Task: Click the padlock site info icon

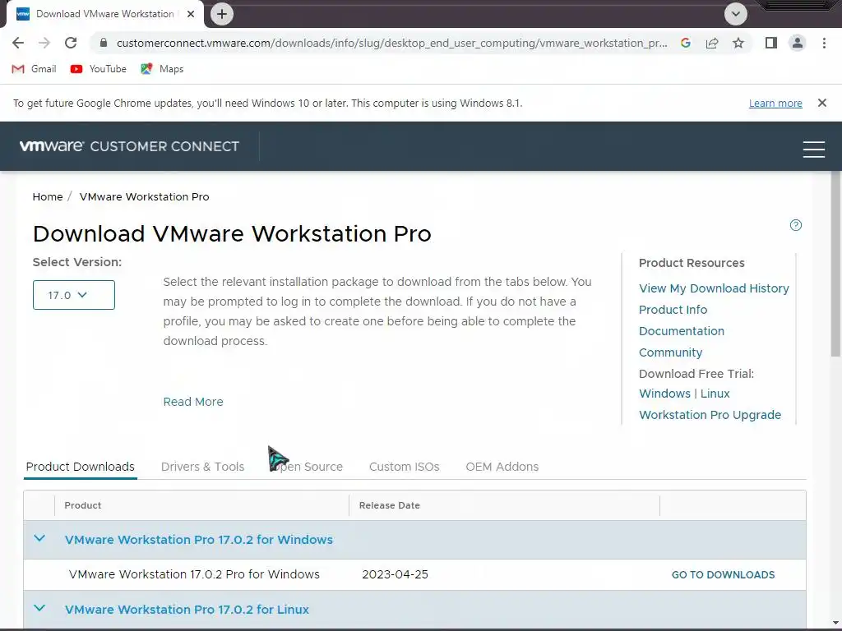Action: [x=104, y=43]
